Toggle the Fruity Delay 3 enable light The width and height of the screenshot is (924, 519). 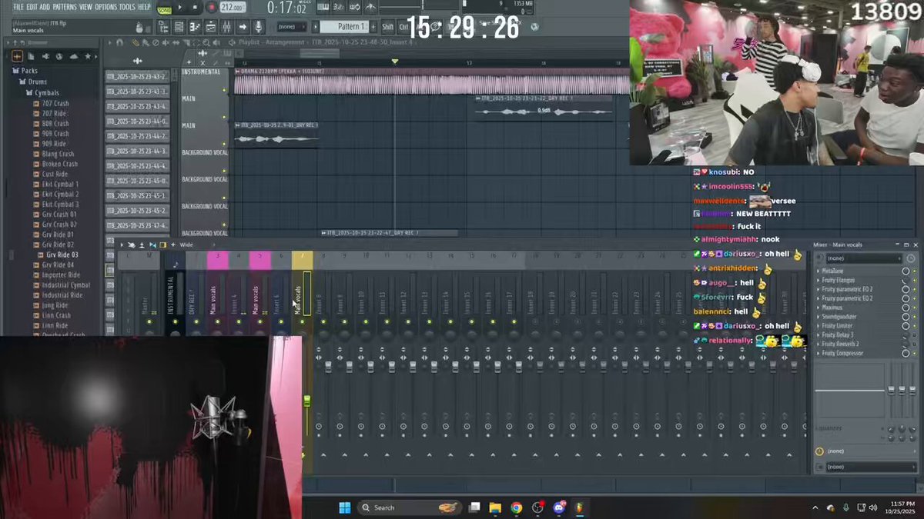914,335
